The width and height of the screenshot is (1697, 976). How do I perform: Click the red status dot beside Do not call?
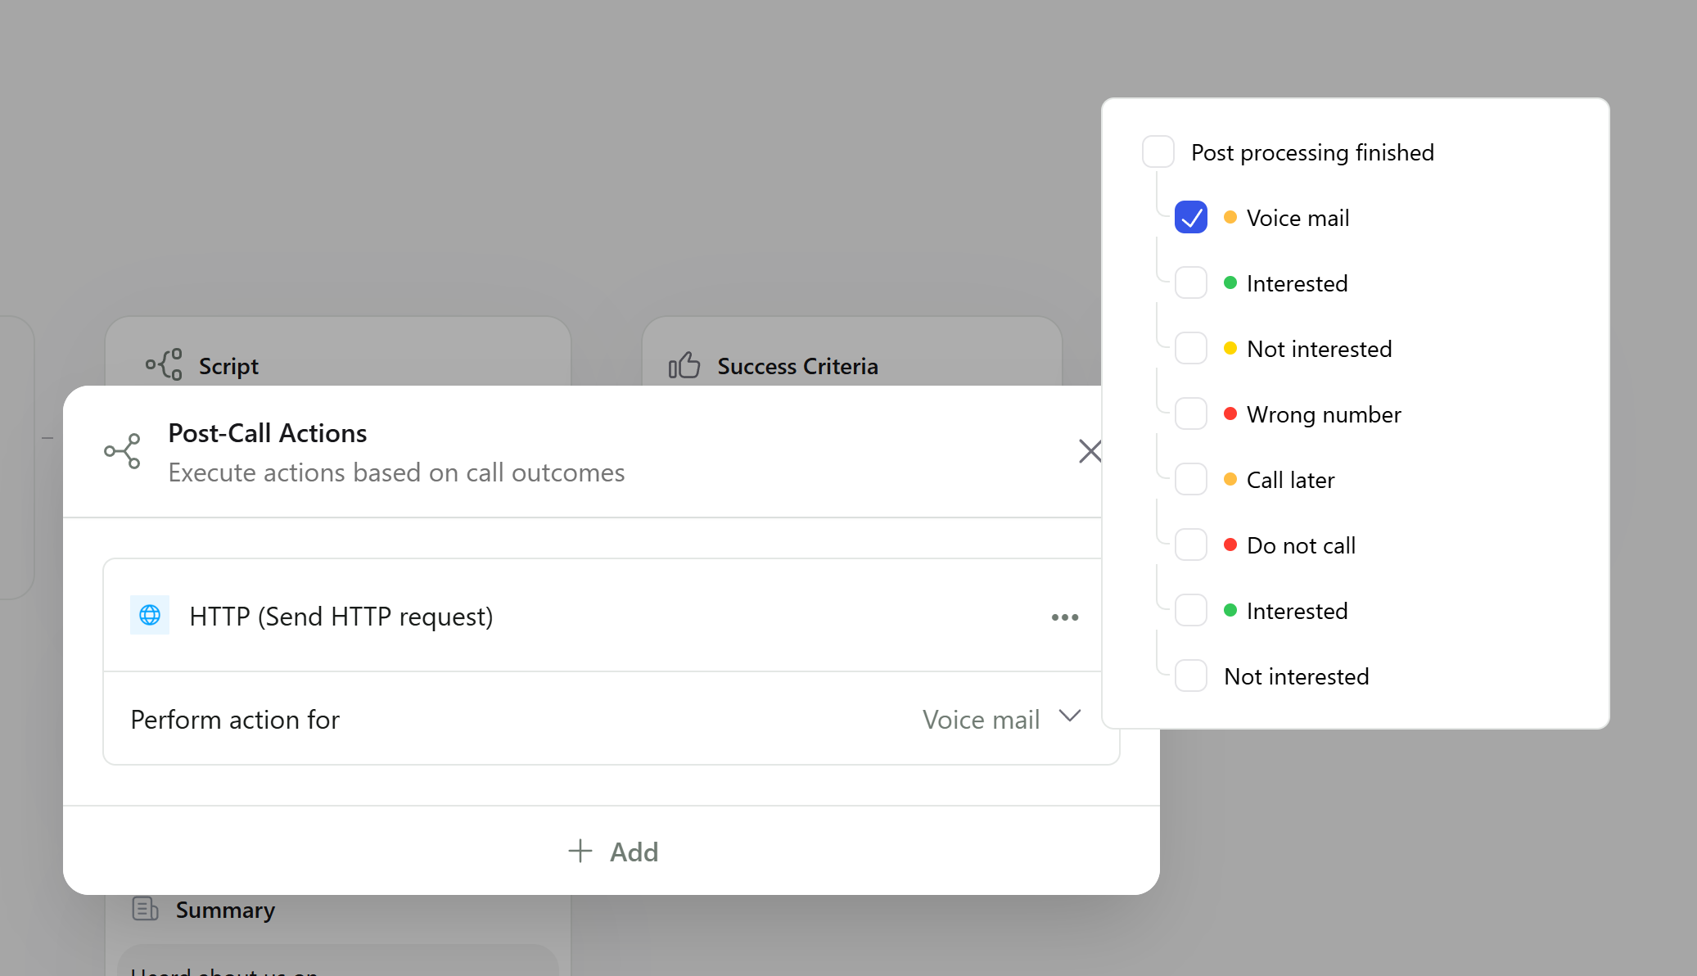pos(1231,544)
